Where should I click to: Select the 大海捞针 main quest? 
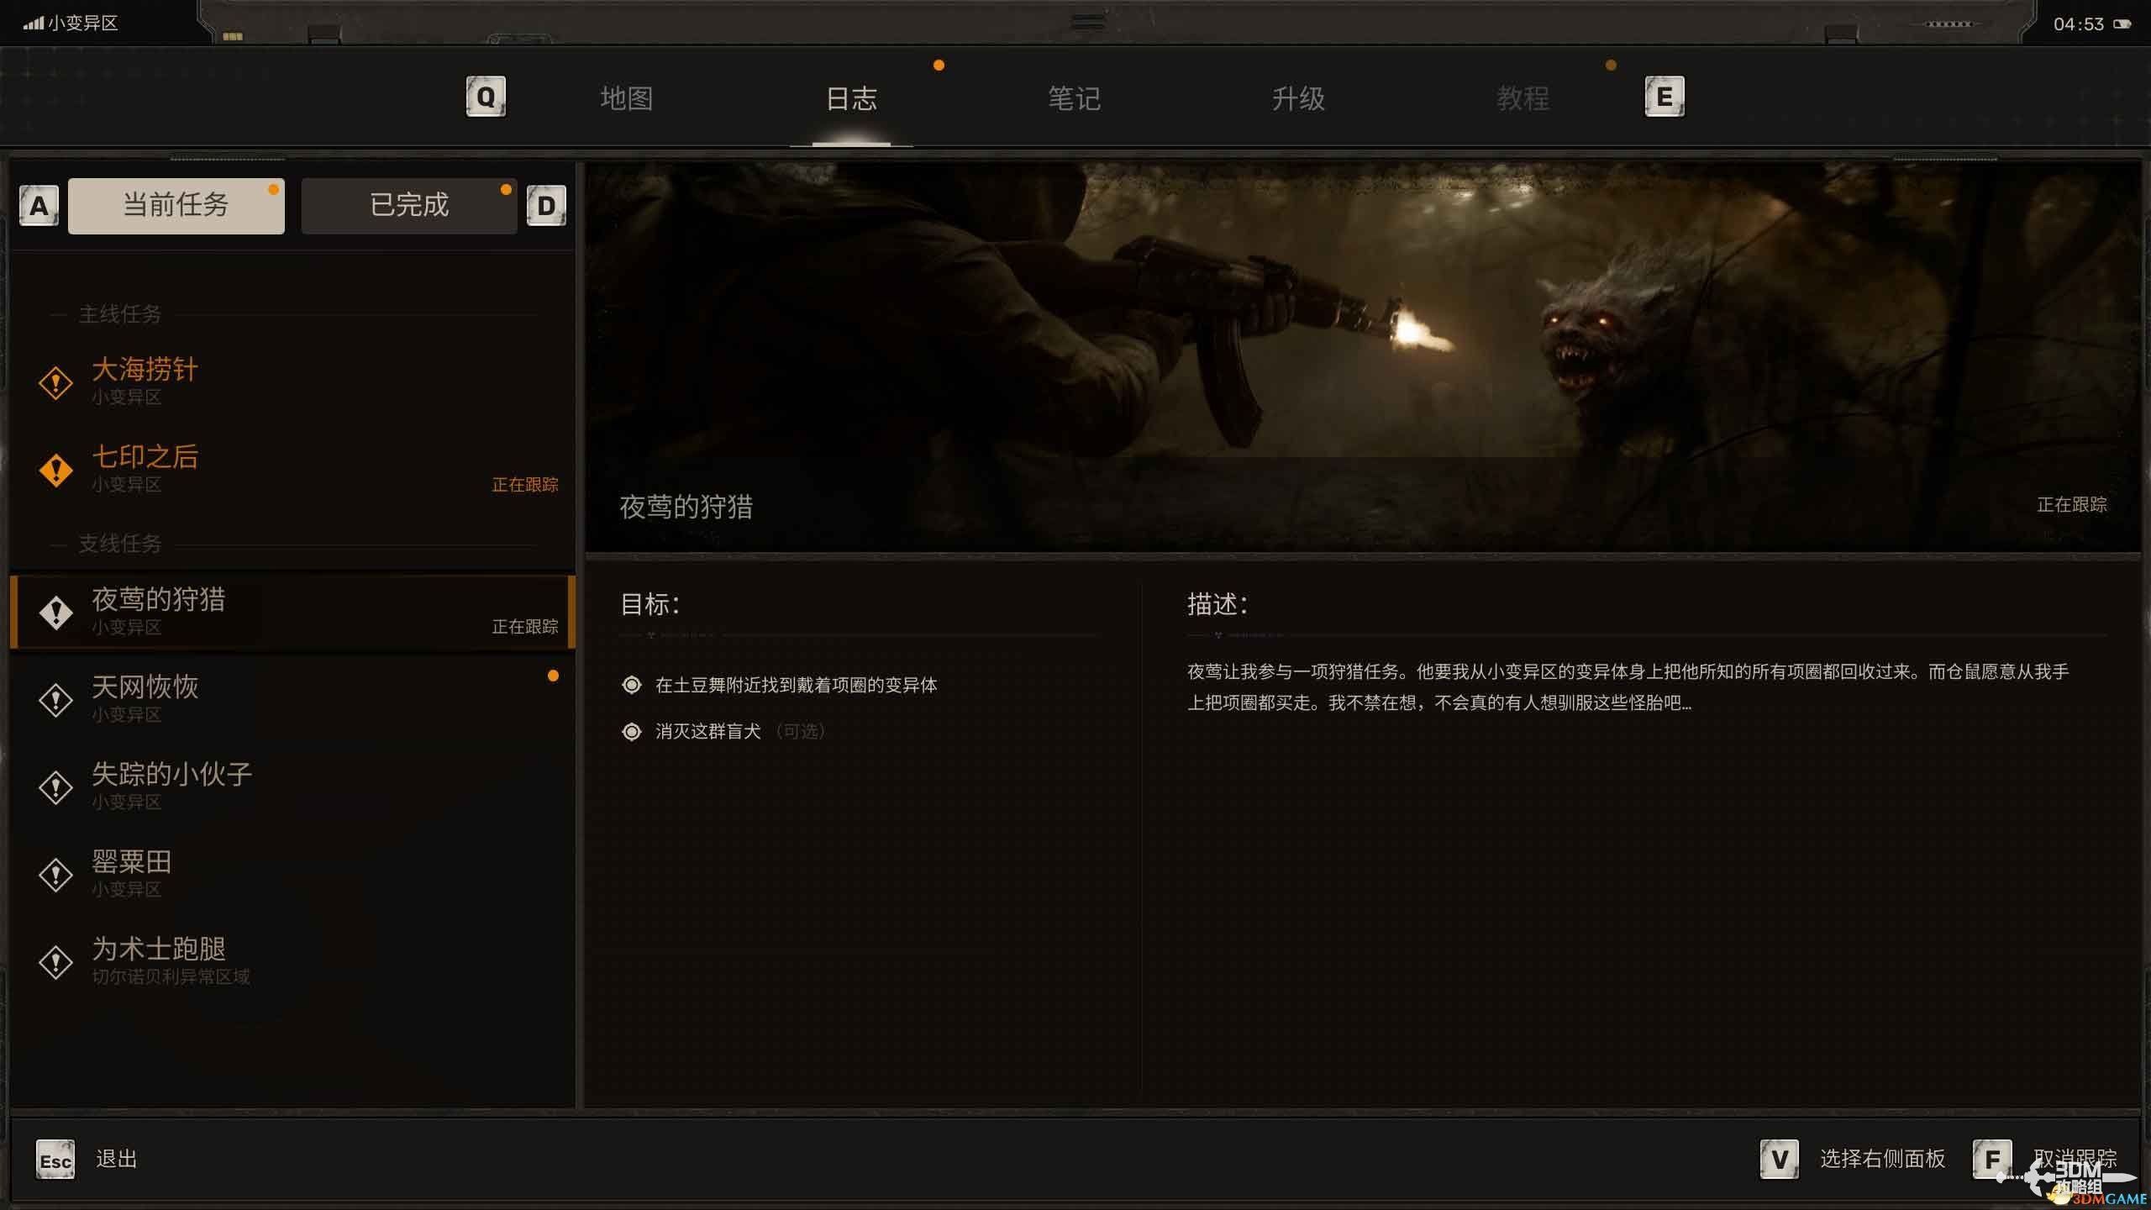point(145,371)
